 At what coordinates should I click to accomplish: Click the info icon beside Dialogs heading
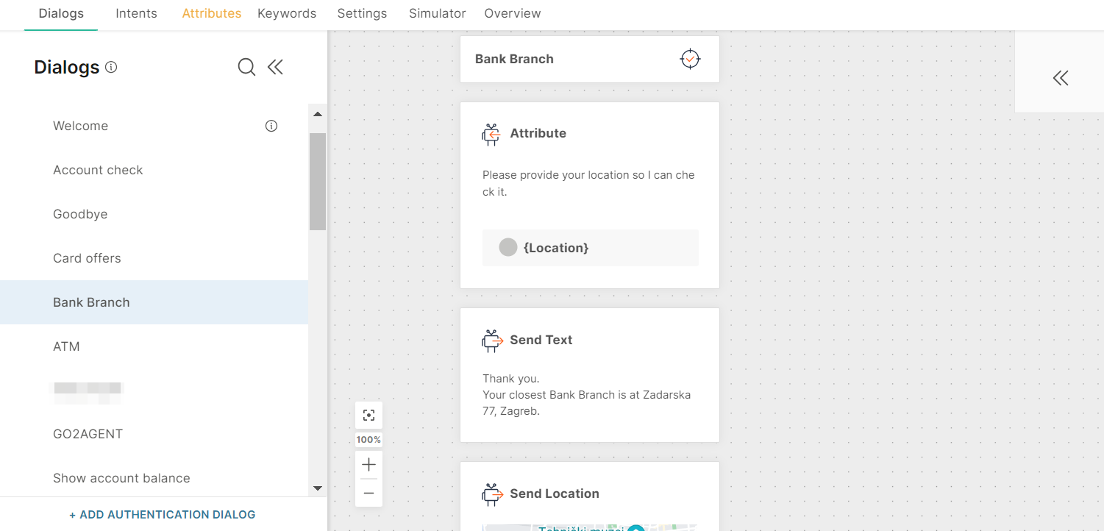[x=111, y=68]
